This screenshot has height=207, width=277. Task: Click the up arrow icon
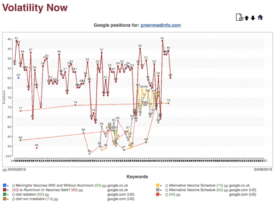pos(247,18)
